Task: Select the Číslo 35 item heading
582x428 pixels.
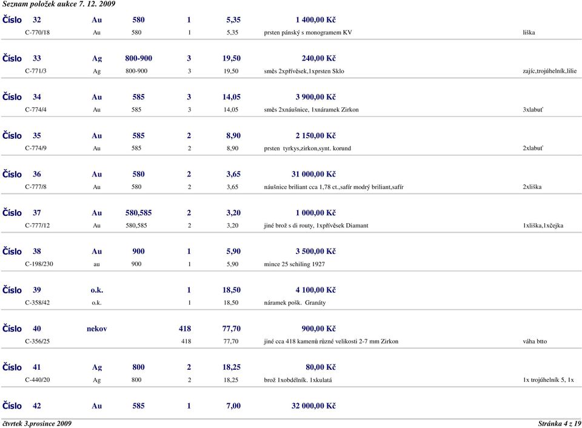Action: coord(22,135)
